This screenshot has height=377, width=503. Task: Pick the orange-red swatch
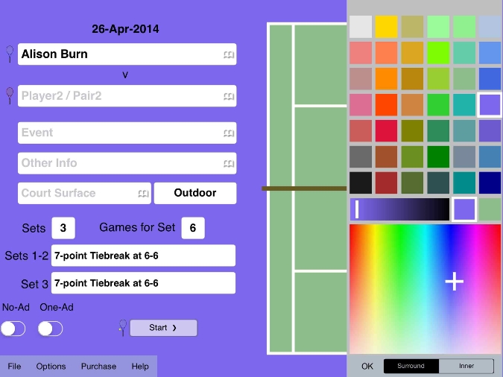387,104
